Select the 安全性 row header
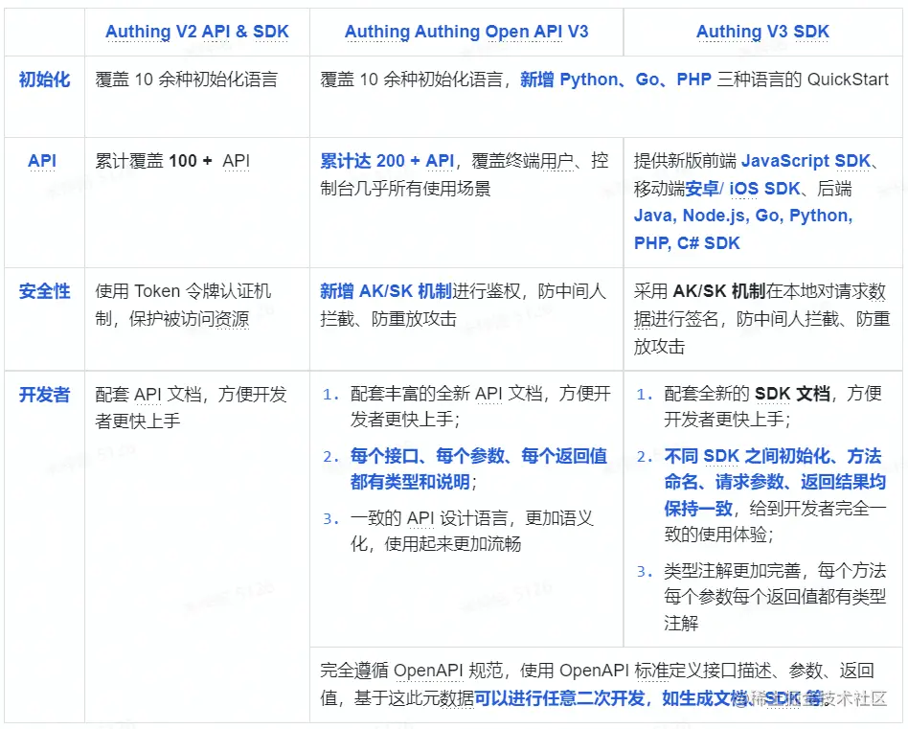Screen dimensions: 908x729 pyautogui.click(x=44, y=291)
